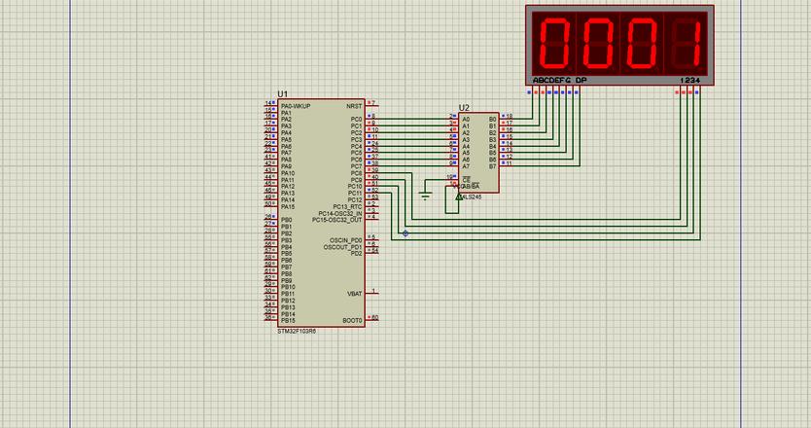The width and height of the screenshot is (811, 428).
Task: Click the A3 pin label on U2
Action: tap(466, 140)
